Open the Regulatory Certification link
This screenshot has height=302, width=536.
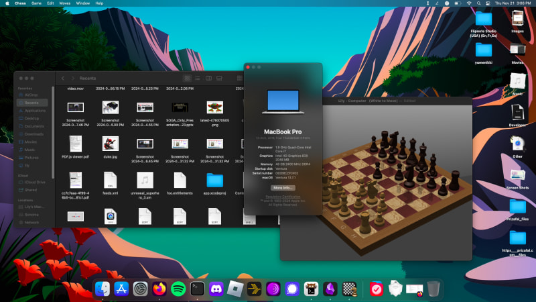[283, 196]
